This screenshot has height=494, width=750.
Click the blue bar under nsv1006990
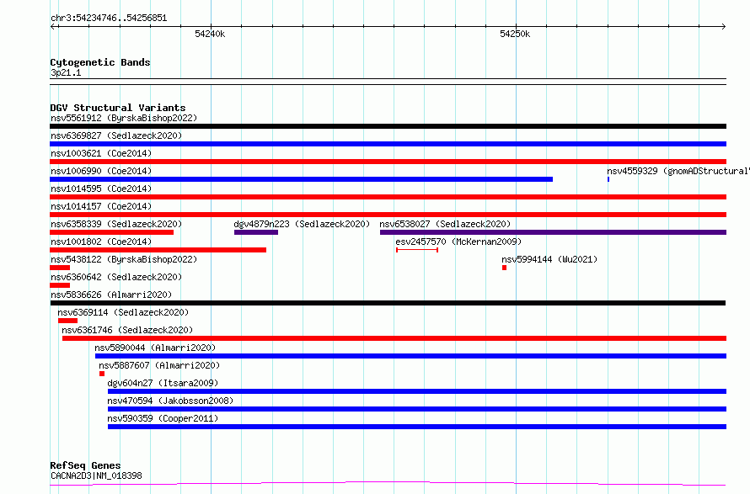(302, 179)
